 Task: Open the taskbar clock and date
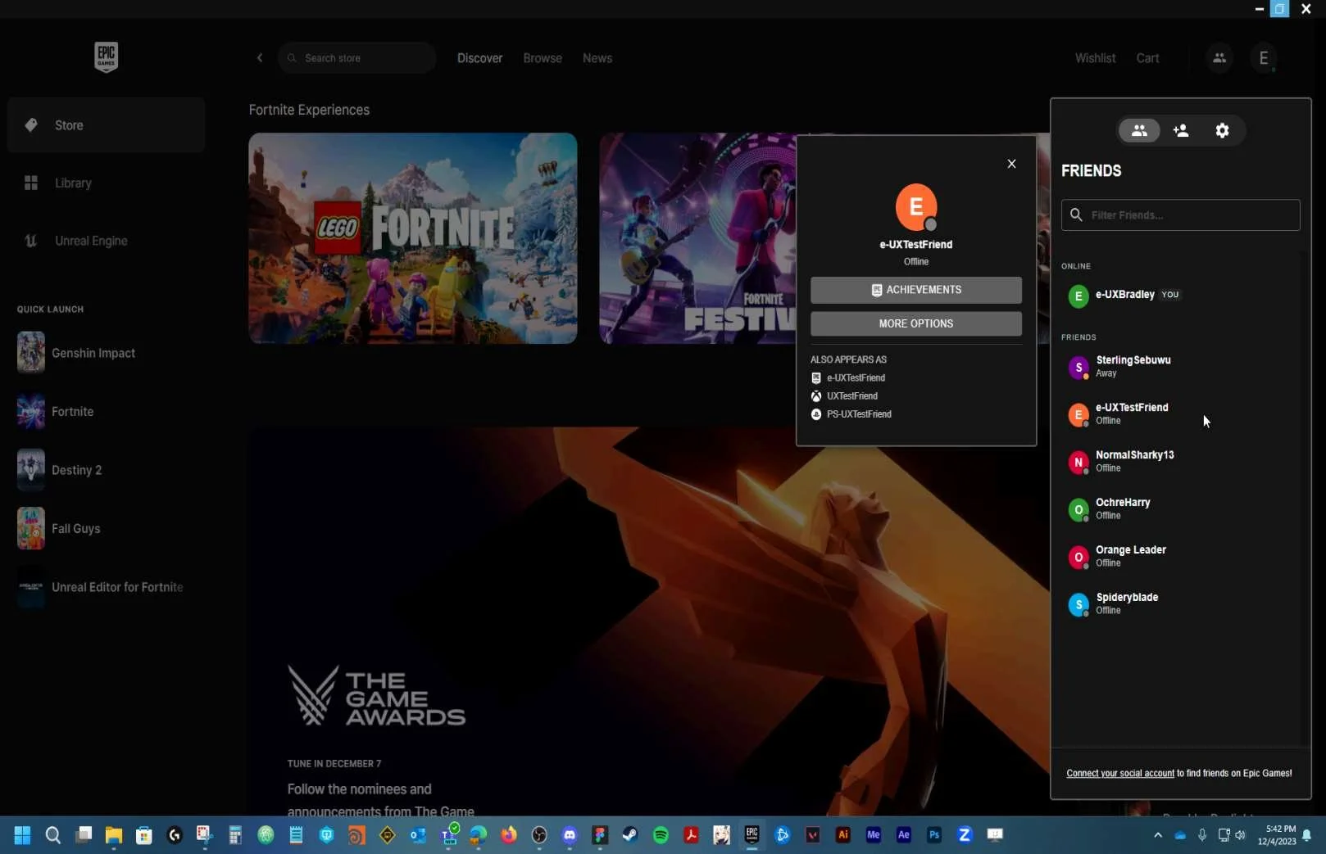coord(1277,835)
